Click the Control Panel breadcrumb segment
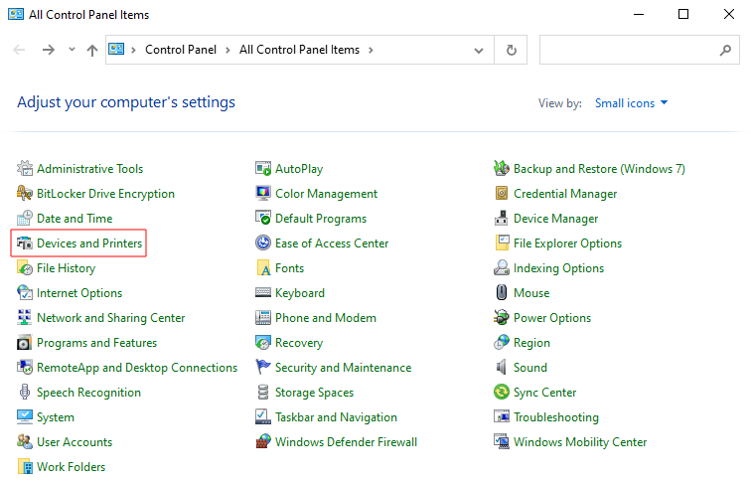The height and width of the screenshot is (484, 751). pos(180,50)
